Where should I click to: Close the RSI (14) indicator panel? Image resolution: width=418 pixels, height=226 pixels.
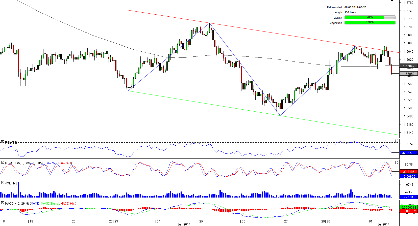pos(3,142)
